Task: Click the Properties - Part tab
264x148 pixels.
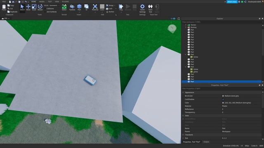Action: (191, 142)
